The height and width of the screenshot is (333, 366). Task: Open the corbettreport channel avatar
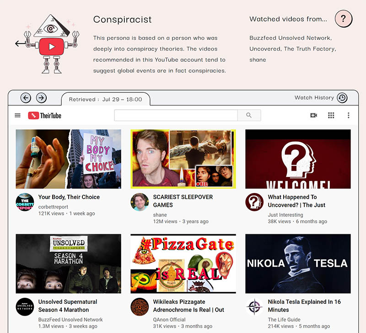coord(25,202)
